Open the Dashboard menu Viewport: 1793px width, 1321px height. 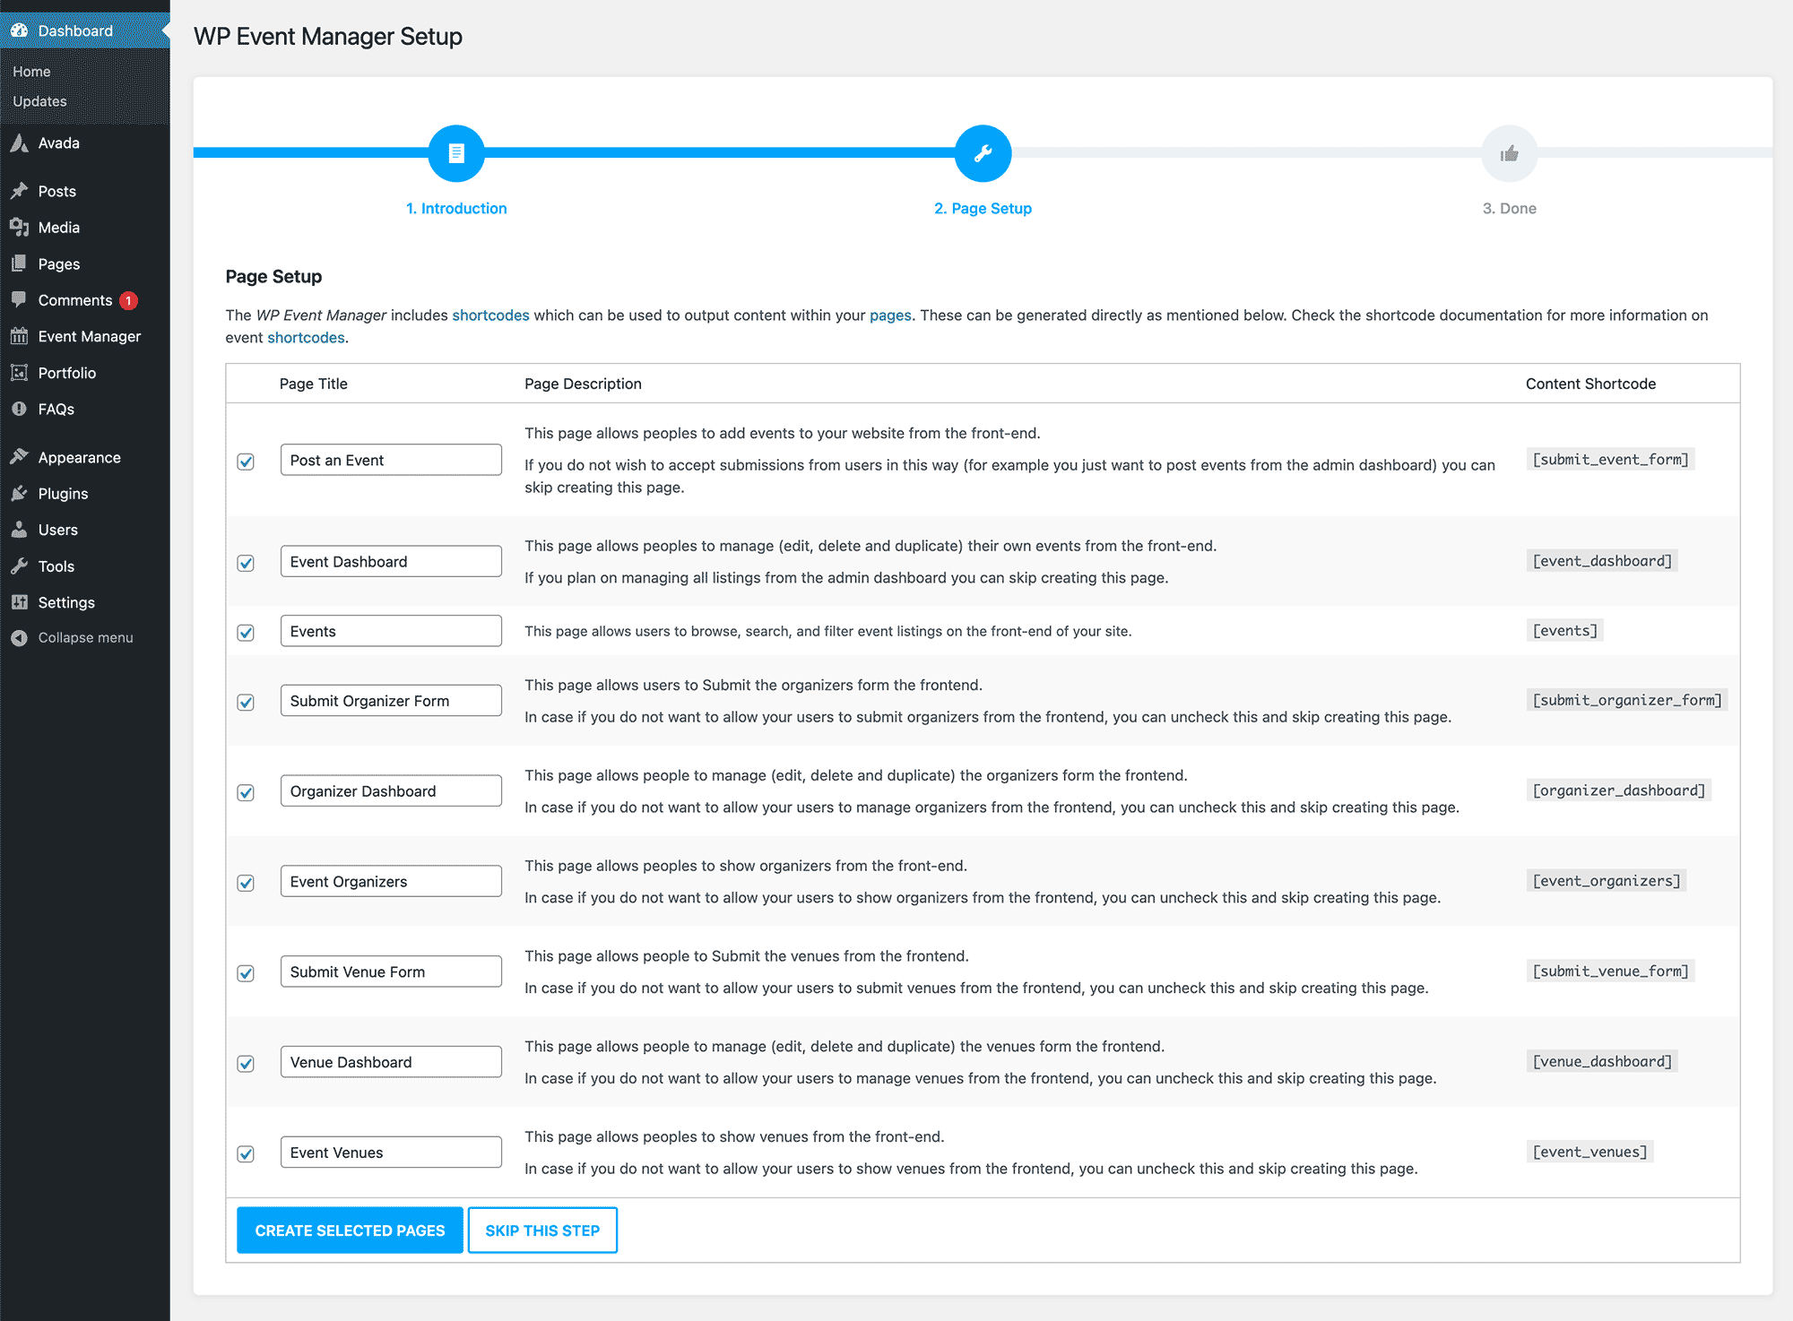[x=84, y=30]
